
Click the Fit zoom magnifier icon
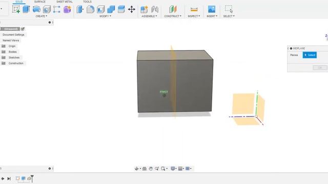[163, 169]
